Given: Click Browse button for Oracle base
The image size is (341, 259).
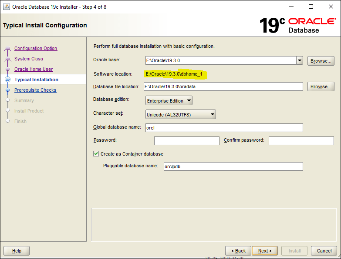Looking at the screenshot, I should click(x=321, y=61).
